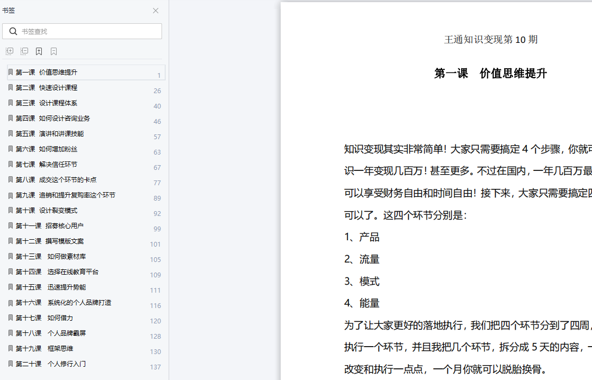Viewport: 592px width, 380px height.
Task: Click bookmark icon beside 第十课
Action: [x=11, y=210]
